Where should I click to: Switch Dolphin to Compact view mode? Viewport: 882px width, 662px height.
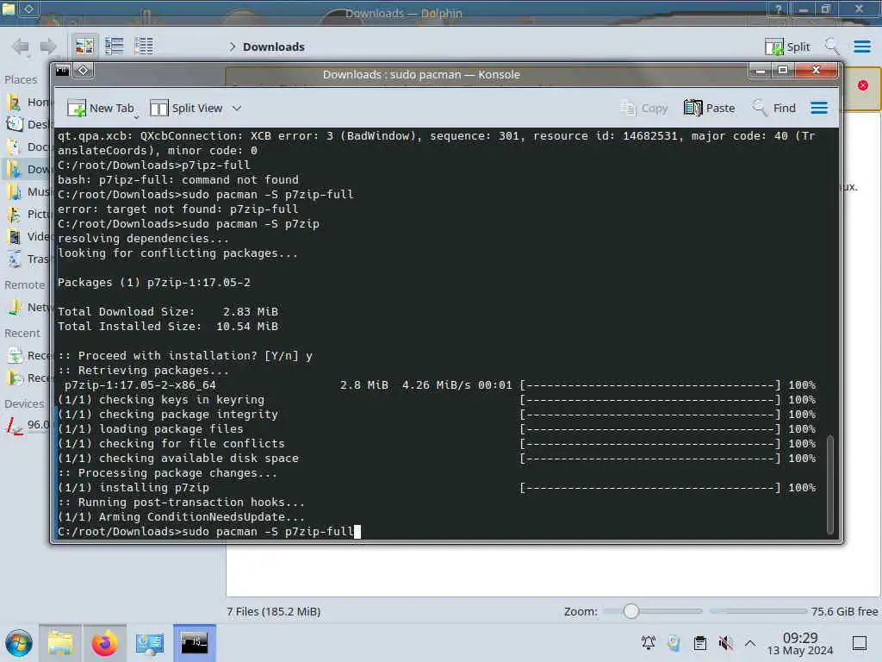tap(115, 47)
